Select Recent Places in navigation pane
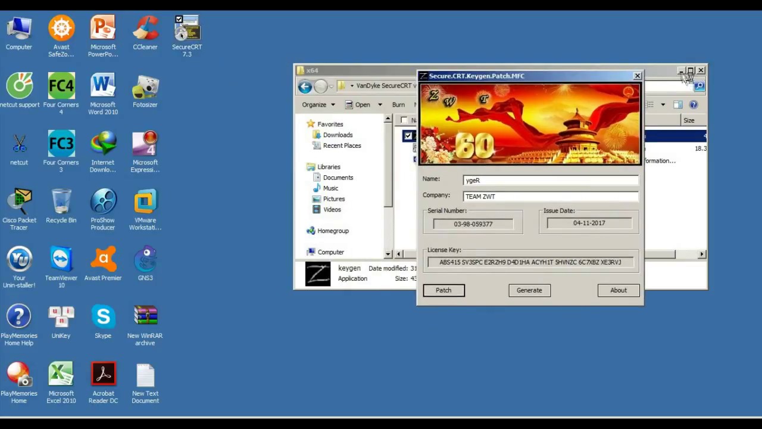This screenshot has height=429, width=762. [336, 145]
